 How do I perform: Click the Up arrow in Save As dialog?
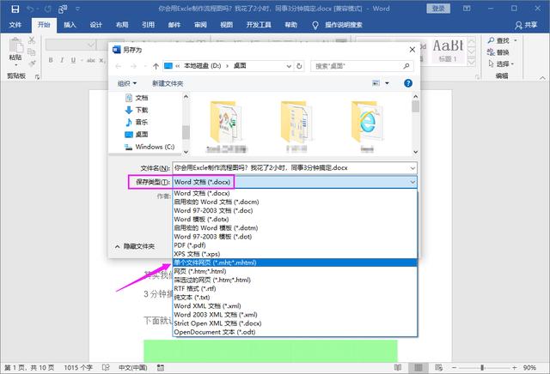point(156,66)
